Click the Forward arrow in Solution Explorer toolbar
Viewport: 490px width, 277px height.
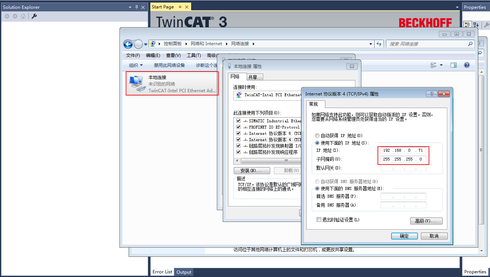(15, 16)
